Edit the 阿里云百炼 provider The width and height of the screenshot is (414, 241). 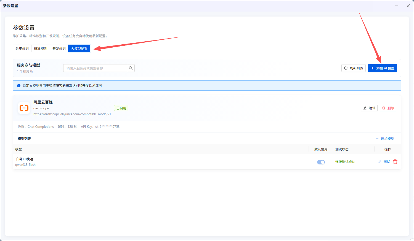click(369, 108)
